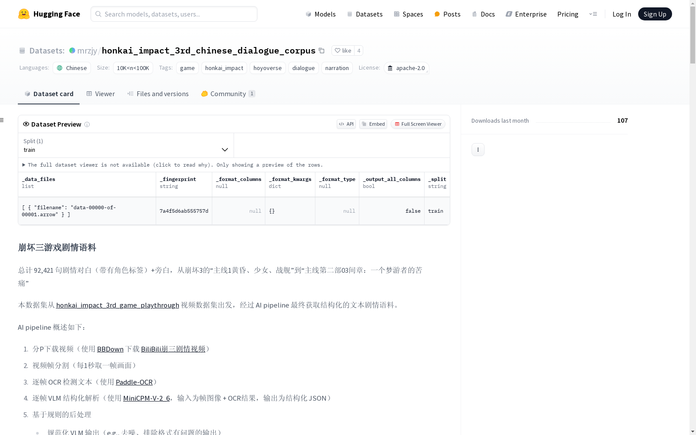Open the MiniCPM-V-2_6 link
696x435 pixels.
pos(147,398)
